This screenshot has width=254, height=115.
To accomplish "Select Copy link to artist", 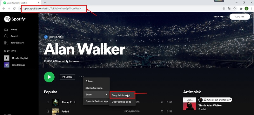I will (122, 95).
